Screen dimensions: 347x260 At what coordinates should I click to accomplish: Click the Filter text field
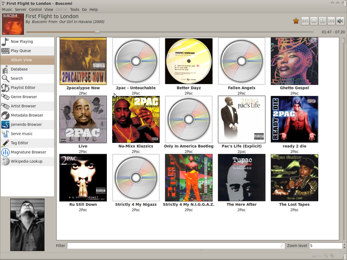pyautogui.click(x=176, y=245)
